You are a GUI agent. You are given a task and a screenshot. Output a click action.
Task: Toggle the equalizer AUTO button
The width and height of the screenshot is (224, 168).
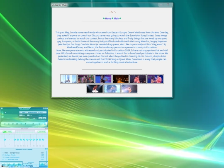(10, 132)
